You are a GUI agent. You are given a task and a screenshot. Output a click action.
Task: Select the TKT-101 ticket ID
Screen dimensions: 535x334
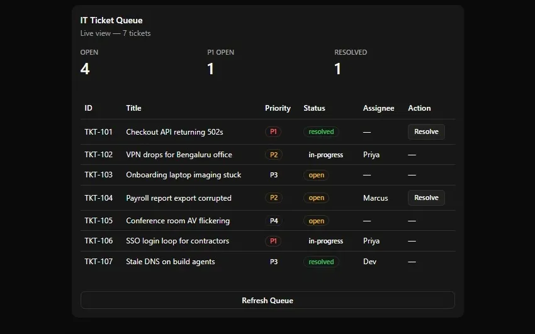coord(98,132)
